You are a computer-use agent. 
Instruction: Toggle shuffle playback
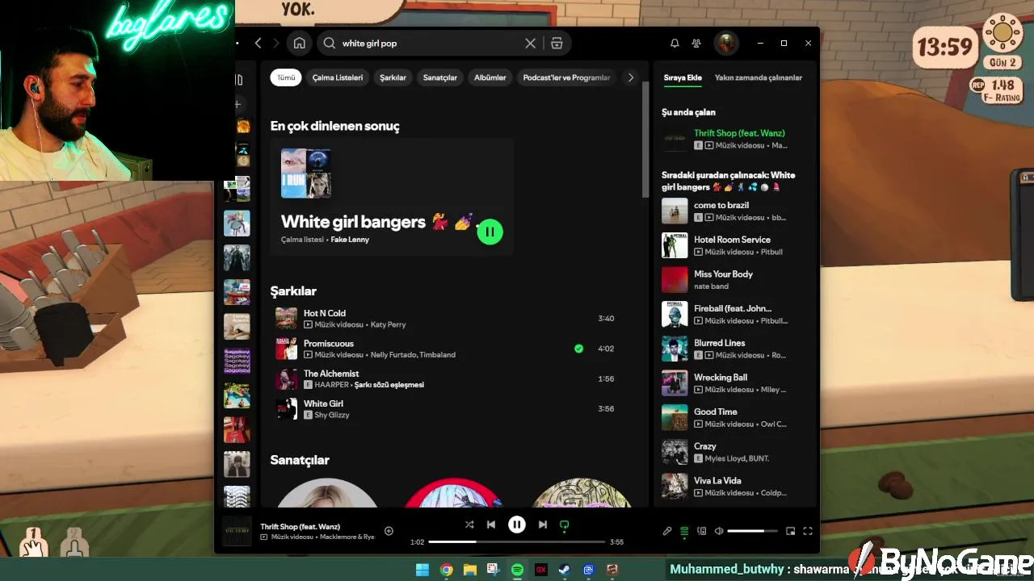(x=469, y=525)
